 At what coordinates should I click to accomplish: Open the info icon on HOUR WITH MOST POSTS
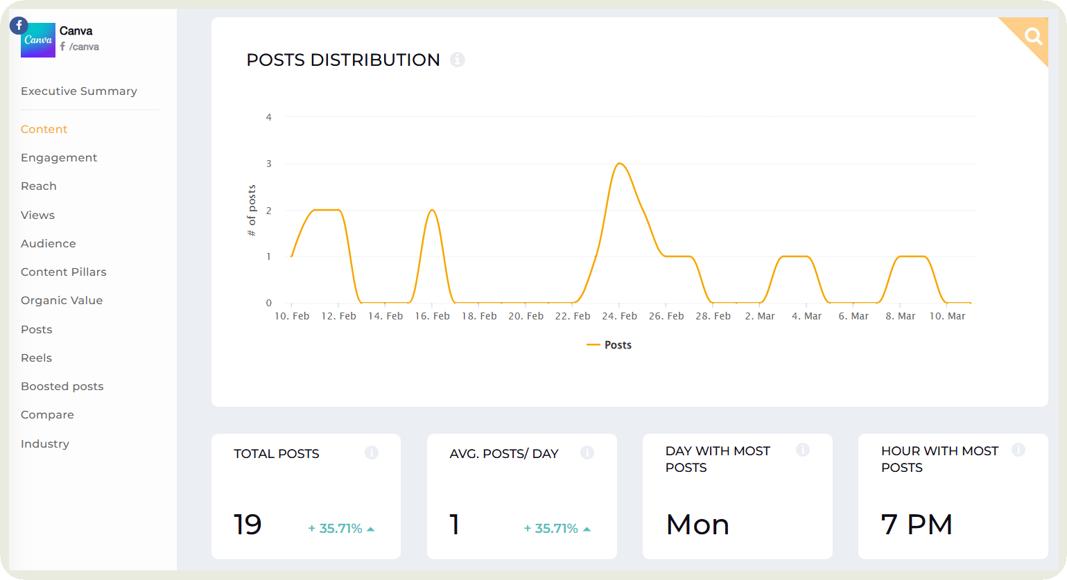[1019, 450]
